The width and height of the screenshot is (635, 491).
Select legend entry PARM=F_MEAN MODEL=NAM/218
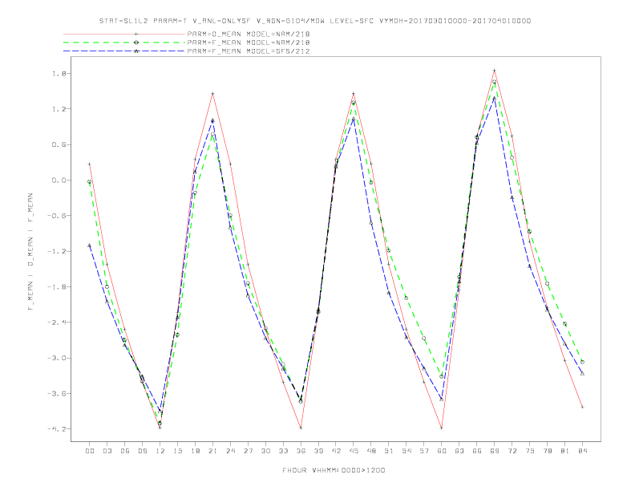click(249, 43)
